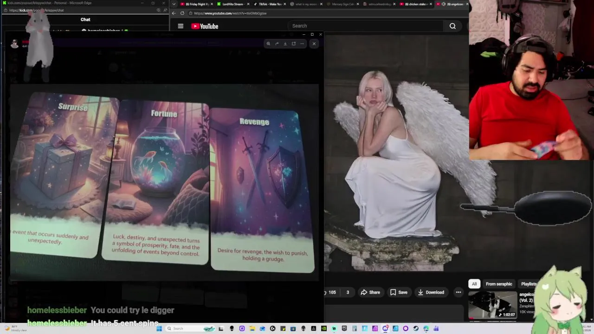Screen dimensions: 594x334
Task: Mute the angelcore tab via speaker icon
Action: (443, 4)
